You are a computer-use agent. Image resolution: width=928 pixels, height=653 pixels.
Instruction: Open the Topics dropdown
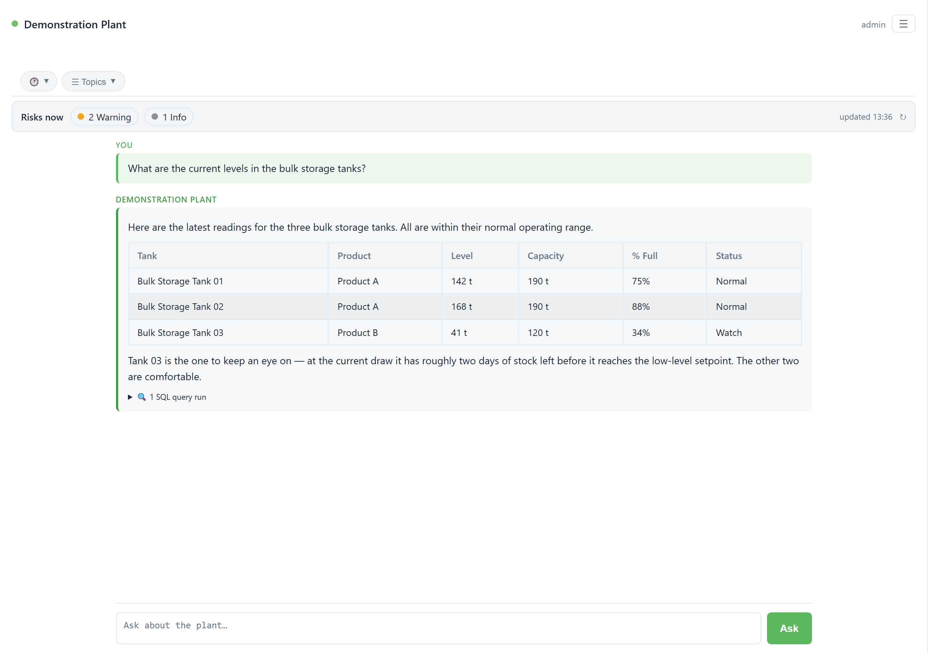point(94,81)
